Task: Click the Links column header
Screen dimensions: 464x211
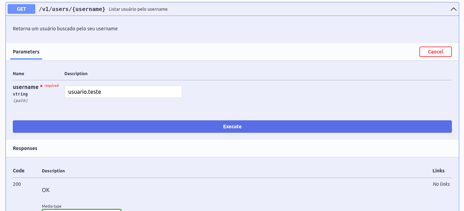Action: [438, 171]
